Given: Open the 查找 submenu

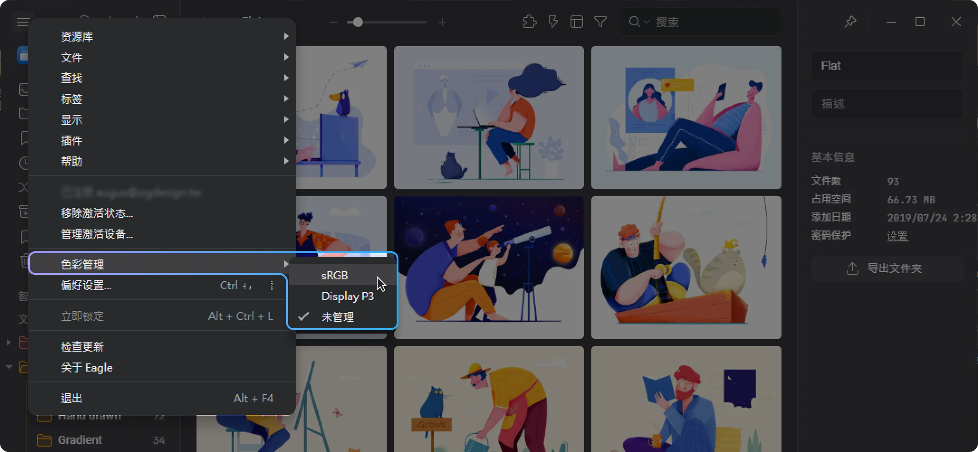Looking at the screenshot, I should tap(162, 78).
